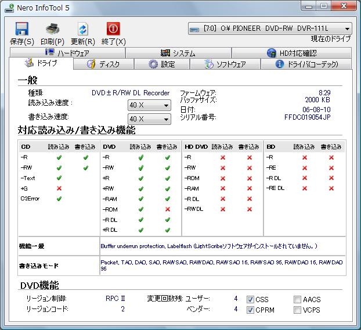Click the Nero InfoTool title bar icon
Screen dimensions: 361x330
9,8
